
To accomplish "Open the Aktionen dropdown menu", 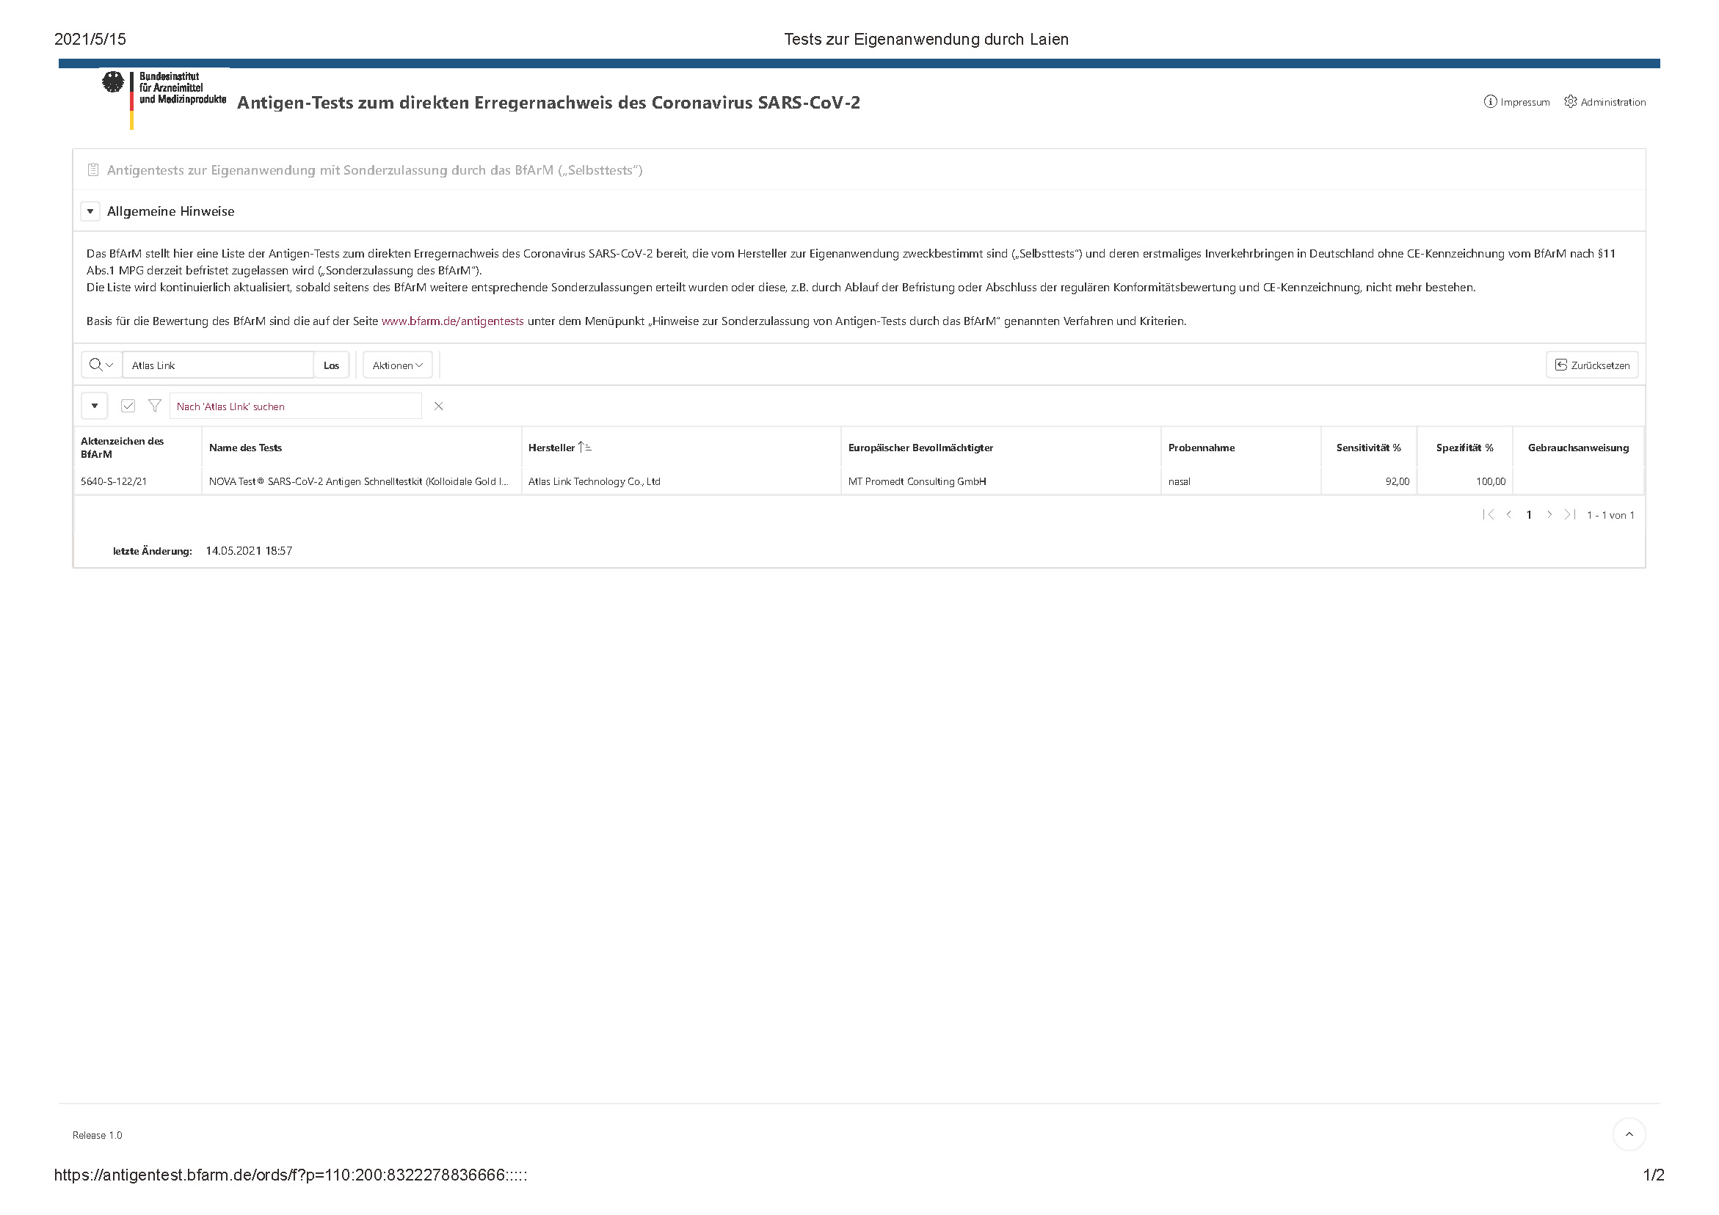I will (x=398, y=365).
